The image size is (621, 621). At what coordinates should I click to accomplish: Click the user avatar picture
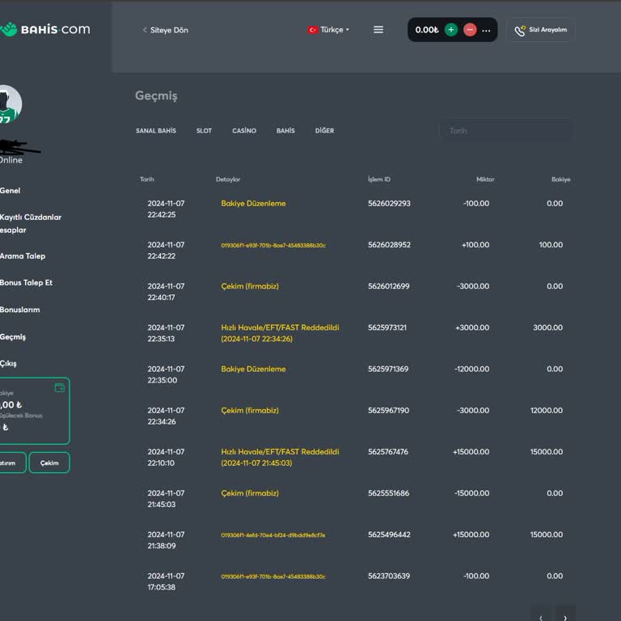(8, 104)
